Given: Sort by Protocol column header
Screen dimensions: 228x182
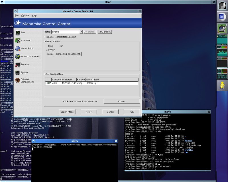Looking at the screenshot, I should point(81,80).
